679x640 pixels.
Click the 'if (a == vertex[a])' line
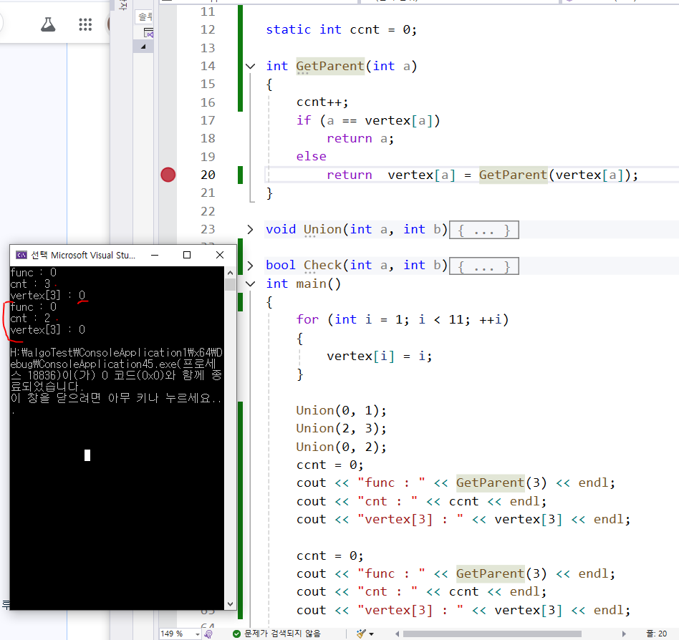368,121
